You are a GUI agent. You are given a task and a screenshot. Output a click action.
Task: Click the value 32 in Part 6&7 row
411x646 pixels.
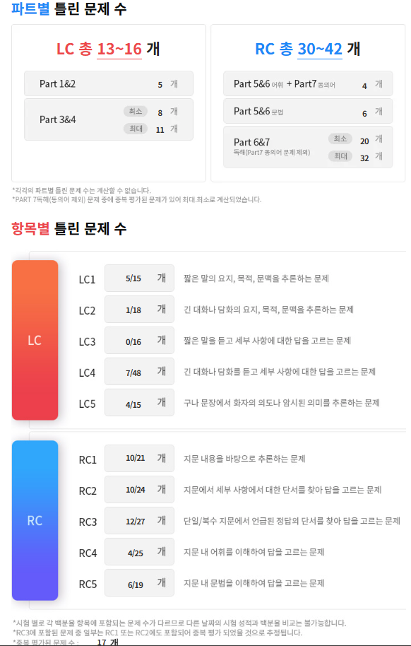coord(364,158)
